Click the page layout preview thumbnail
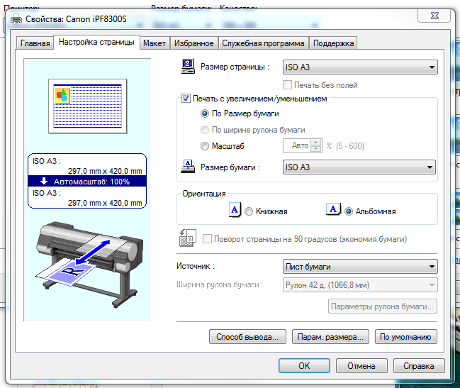460x388 pixels. pyautogui.click(x=88, y=106)
